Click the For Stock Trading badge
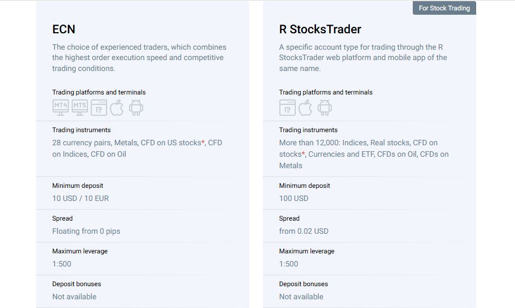This screenshot has width=515, height=308. pyautogui.click(x=444, y=8)
